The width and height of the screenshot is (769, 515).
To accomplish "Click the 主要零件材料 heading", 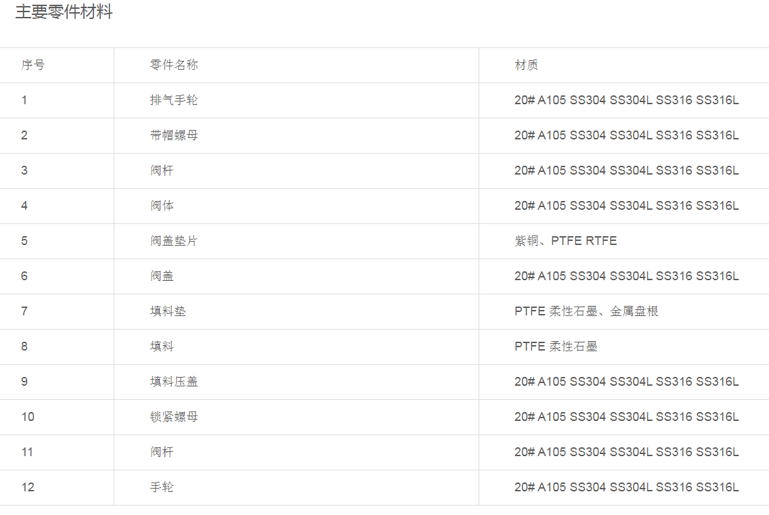I will pos(64,12).
